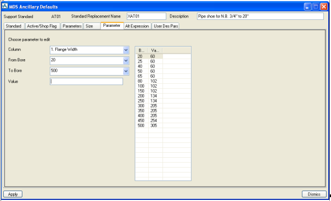The image size is (331, 201).
Task: Select table row with bore 450
Action: point(163,120)
